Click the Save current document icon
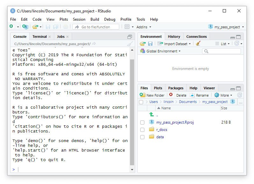The width and height of the screenshot is (254, 184). (48, 27)
